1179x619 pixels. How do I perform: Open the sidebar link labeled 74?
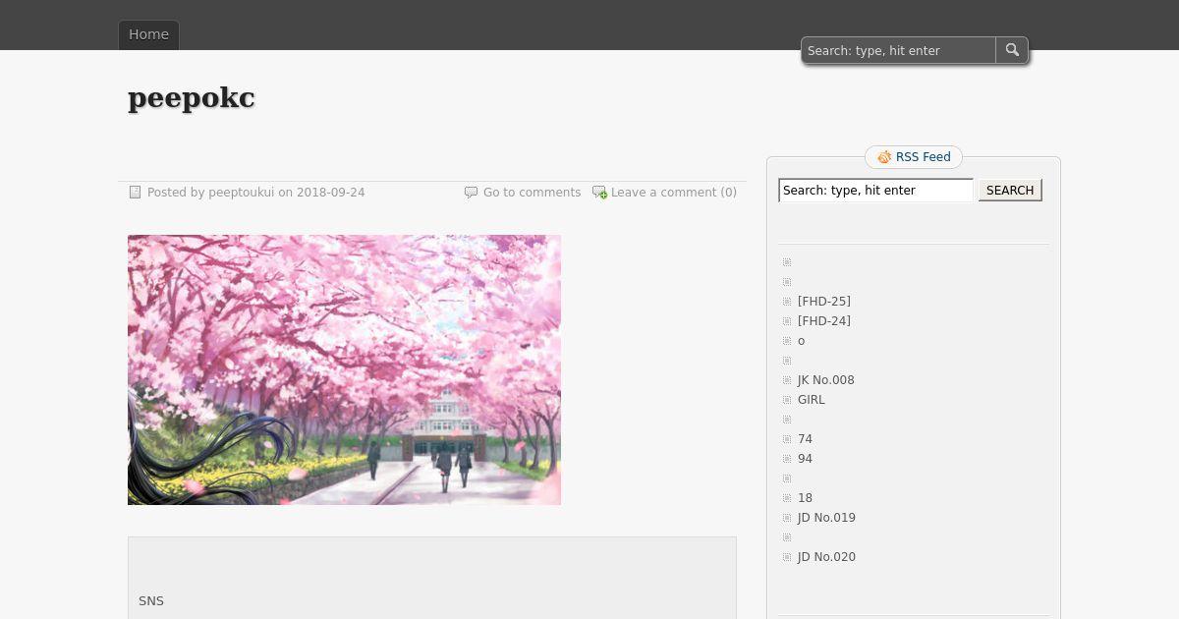[805, 439]
